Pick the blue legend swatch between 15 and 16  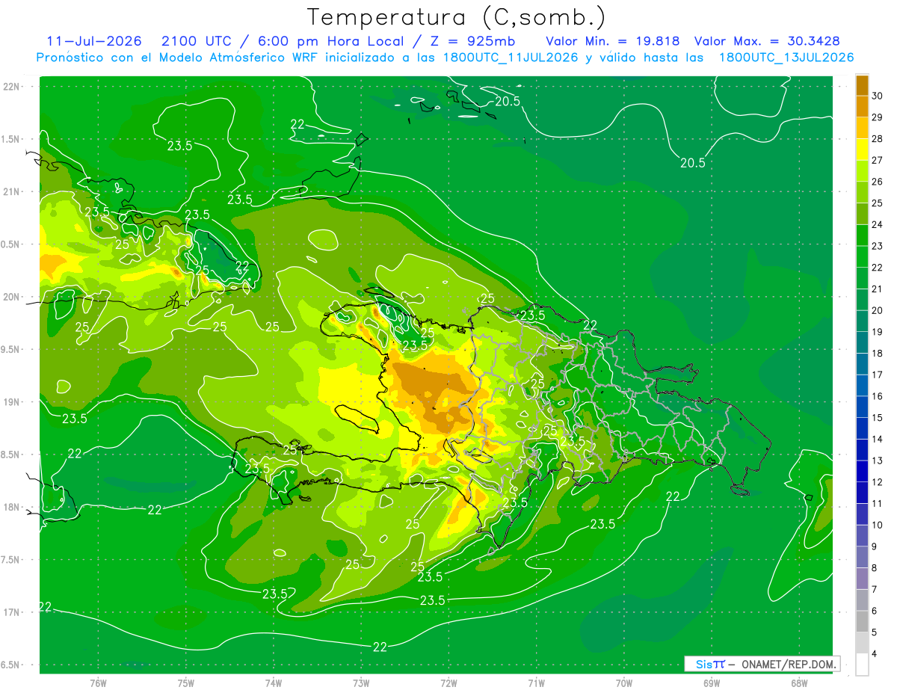pyautogui.click(x=862, y=407)
